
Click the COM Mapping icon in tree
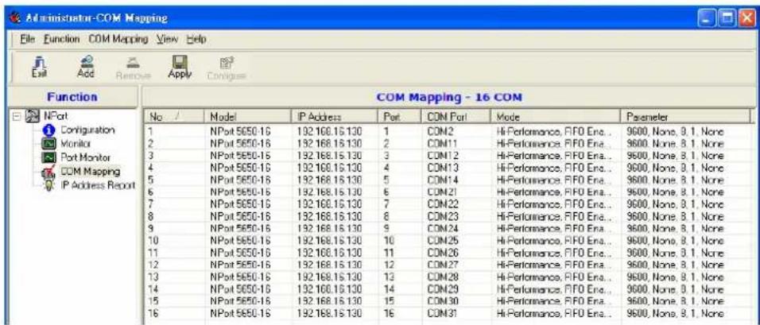50,172
